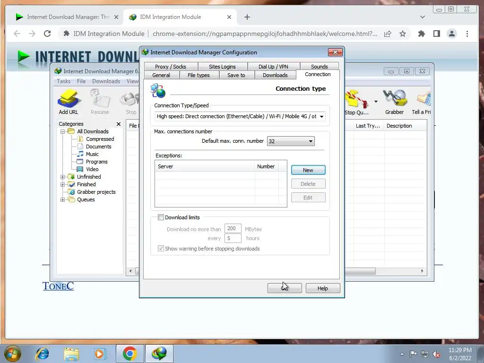Screen dimensions: 484x363
Task: Open the Downloads menu in IDM
Action: click(106, 81)
